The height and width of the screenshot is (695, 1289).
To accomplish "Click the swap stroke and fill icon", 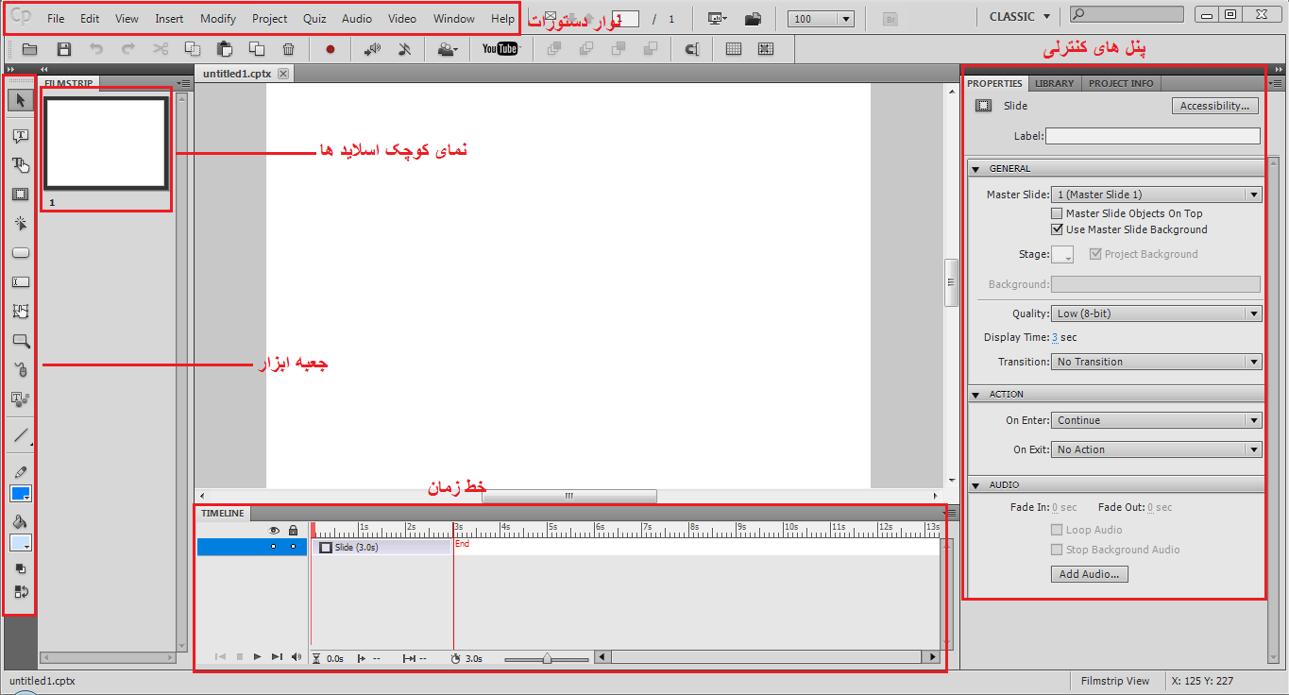I will click(x=21, y=592).
